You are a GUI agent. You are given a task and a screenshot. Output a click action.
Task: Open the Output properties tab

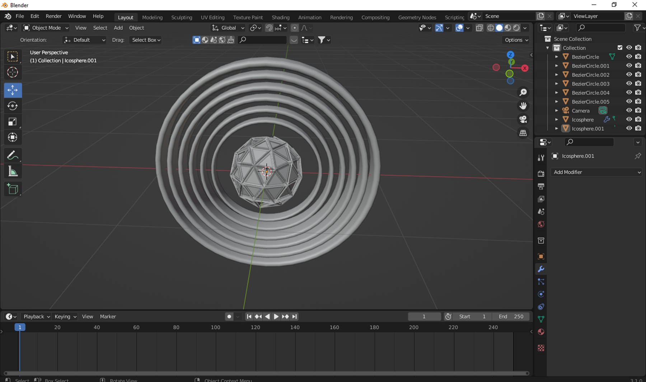pyautogui.click(x=541, y=187)
